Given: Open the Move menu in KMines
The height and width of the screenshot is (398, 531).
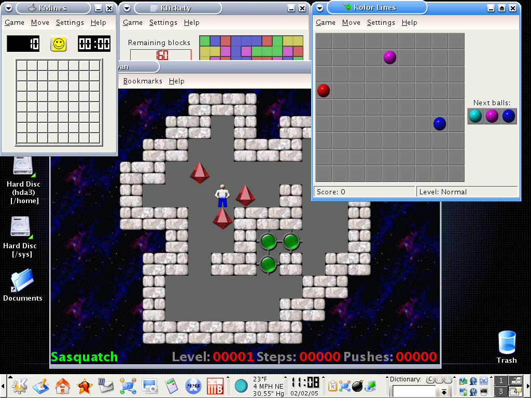Looking at the screenshot, I should point(40,23).
